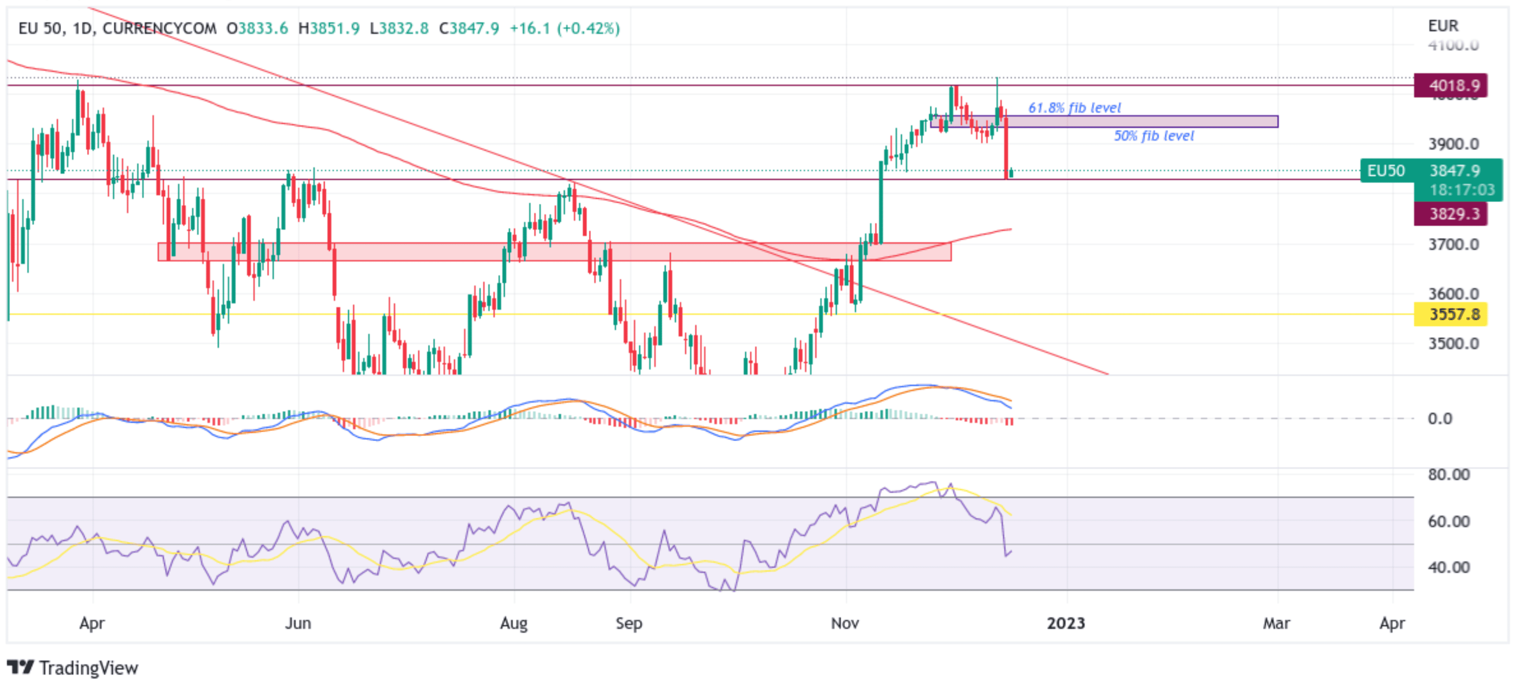Image resolution: width=1516 pixels, height=700 pixels.
Task: Select the 61.8% fib level annotation
Action: point(1075,107)
